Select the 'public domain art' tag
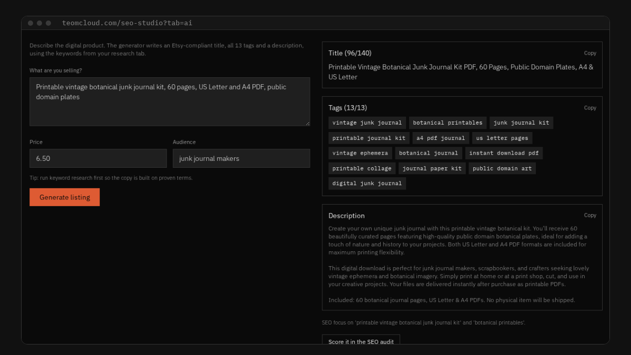 (x=502, y=169)
